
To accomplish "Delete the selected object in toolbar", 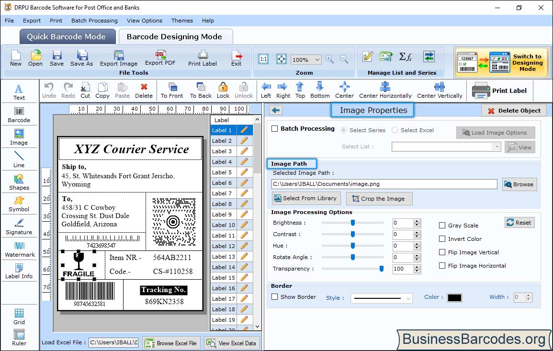I will pos(144,91).
